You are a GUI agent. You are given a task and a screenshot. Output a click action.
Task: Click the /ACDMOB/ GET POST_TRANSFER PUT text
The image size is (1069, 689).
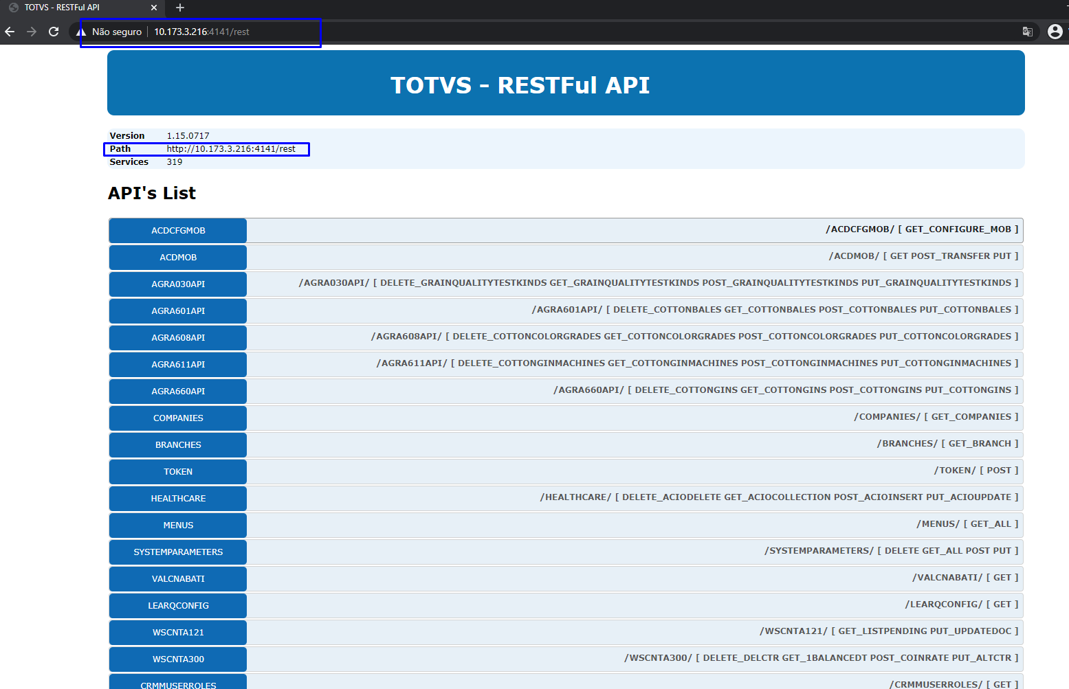(x=924, y=256)
